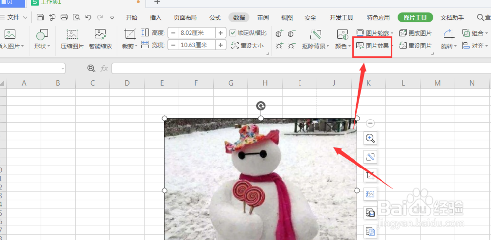Select the Picture Tools (图片工具) tab
The image size is (491, 240).
[x=415, y=18]
